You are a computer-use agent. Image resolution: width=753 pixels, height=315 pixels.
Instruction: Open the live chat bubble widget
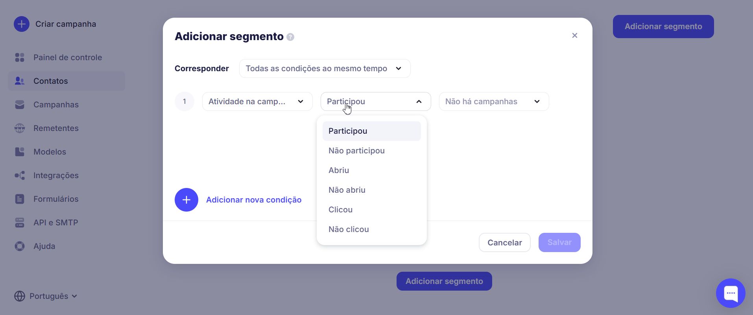tap(731, 293)
